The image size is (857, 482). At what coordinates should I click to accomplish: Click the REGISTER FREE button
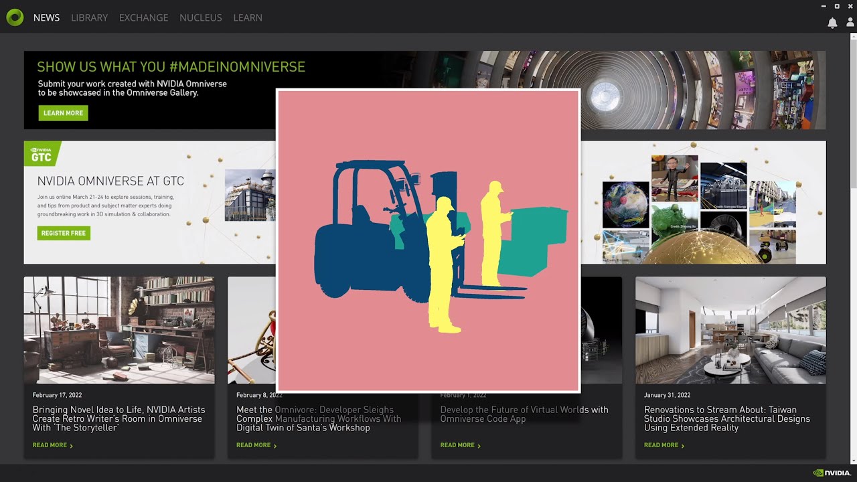[x=64, y=233]
